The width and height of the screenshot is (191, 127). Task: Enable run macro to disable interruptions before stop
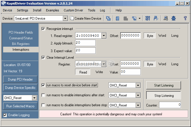[x=43, y=105]
